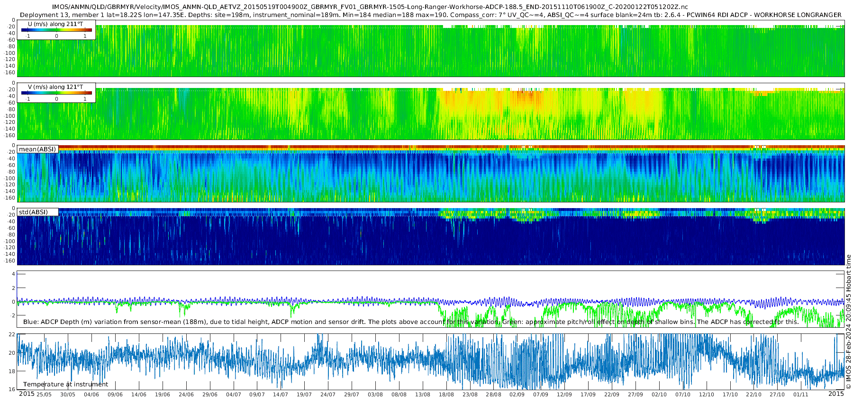Click the 13/08 date tick label

coord(422,394)
